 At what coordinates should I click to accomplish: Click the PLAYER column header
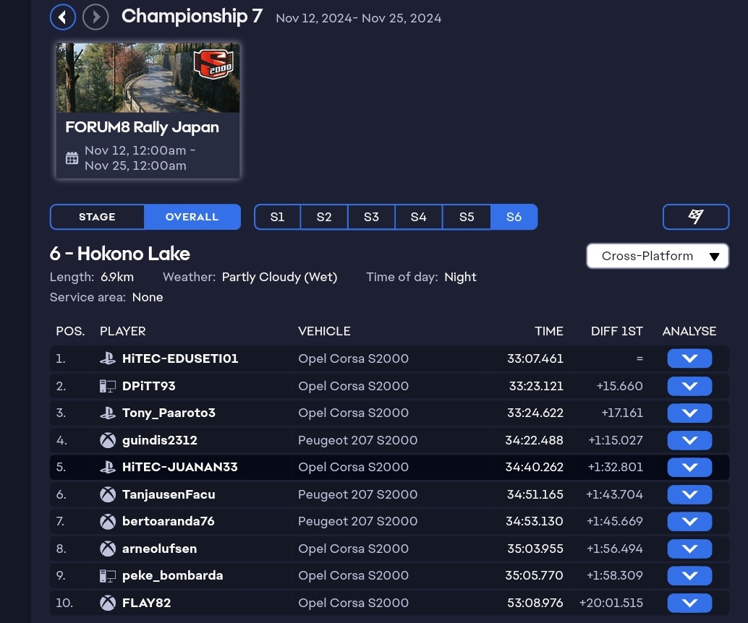click(x=122, y=331)
